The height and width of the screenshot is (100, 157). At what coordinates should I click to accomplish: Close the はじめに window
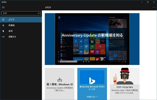click(154, 2)
